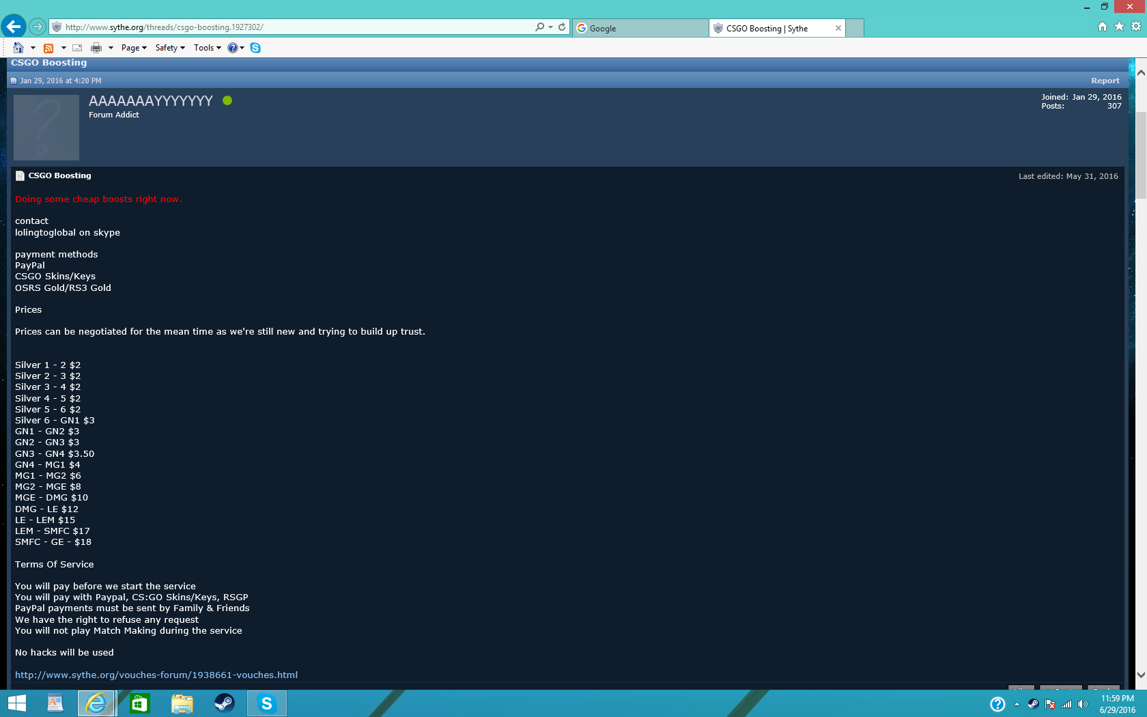This screenshot has width=1147, height=717.
Task: Click the post date icon beside Jan 29, 2016
Action: pyautogui.click(x=14, y=81)
